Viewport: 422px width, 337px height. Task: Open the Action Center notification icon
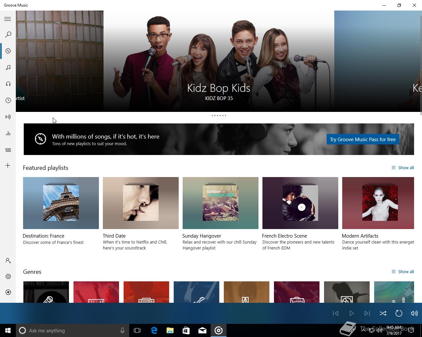(x=412, y=330)
